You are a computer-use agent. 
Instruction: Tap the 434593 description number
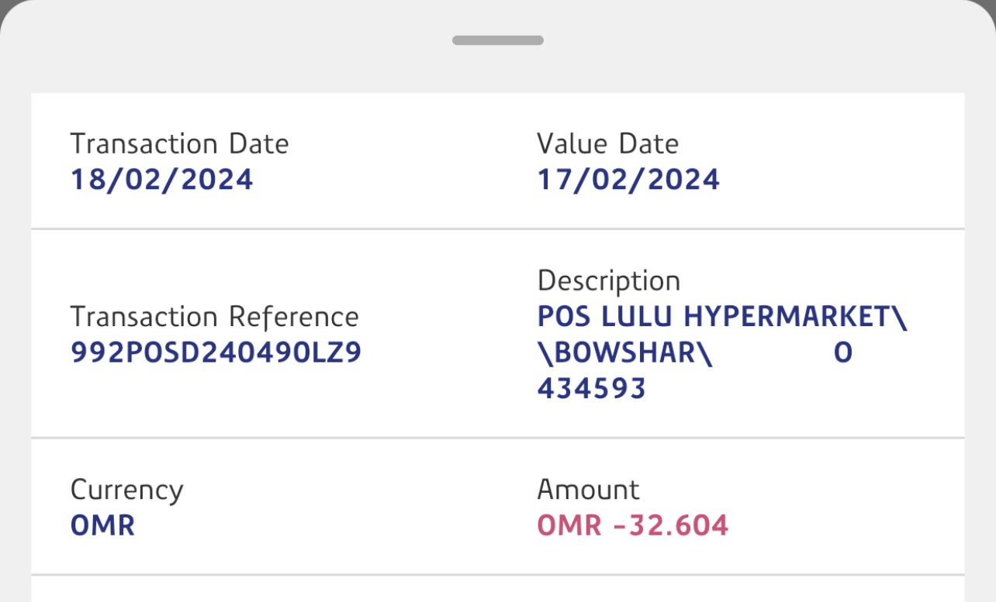click(x=591, y=389)
